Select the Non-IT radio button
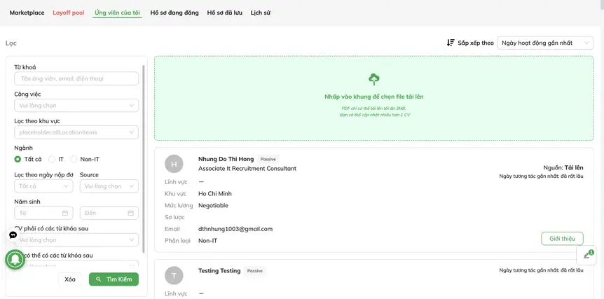604x299 pixels. [74, 159]
